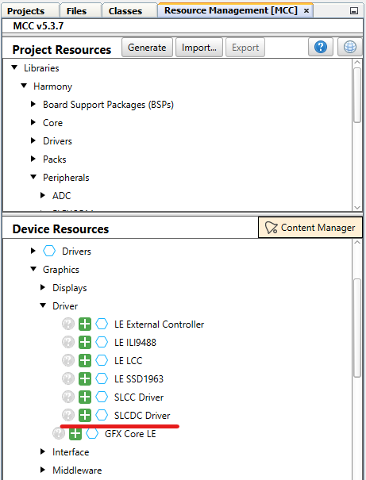Select the SLCC Driver label
The width and height of the screenshot is (366, 480).
pos(139,397)
